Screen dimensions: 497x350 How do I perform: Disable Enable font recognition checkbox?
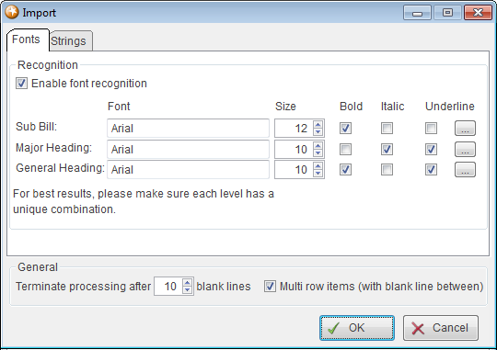point(21,84)
